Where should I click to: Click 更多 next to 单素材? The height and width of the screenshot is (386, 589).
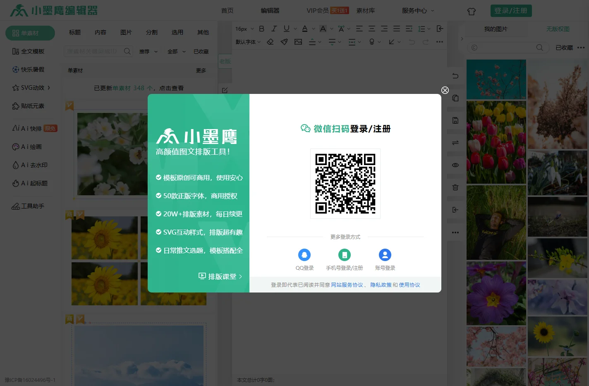click(x=201, y=71)
